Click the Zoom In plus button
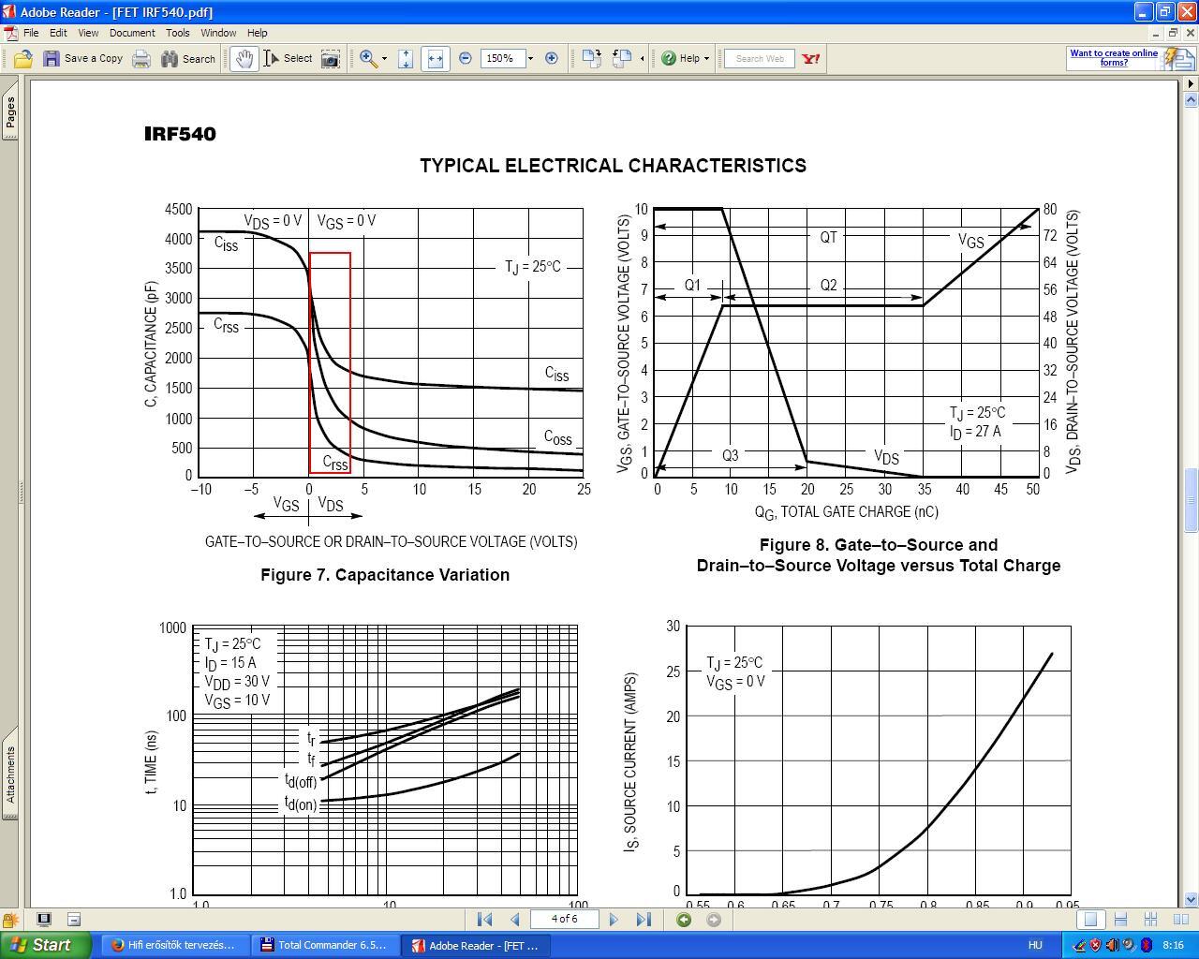Viewport: 1199px width, 959px height. click(552, 58)
